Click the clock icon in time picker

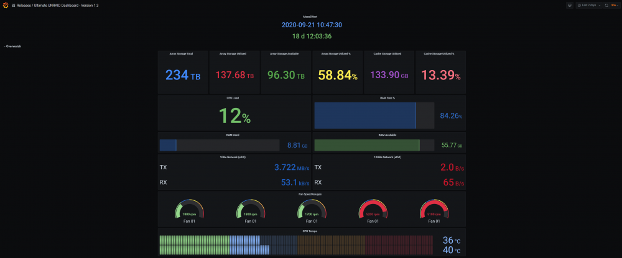[x=579, y=5]
